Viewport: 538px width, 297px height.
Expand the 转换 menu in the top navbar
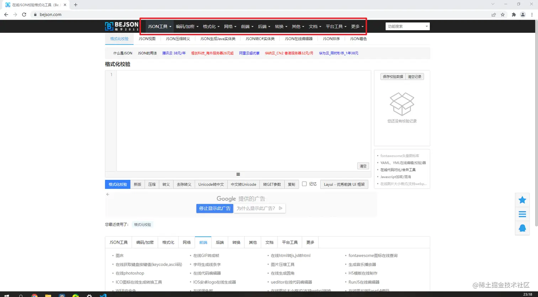pyautogui.click(x=281, y=26)
